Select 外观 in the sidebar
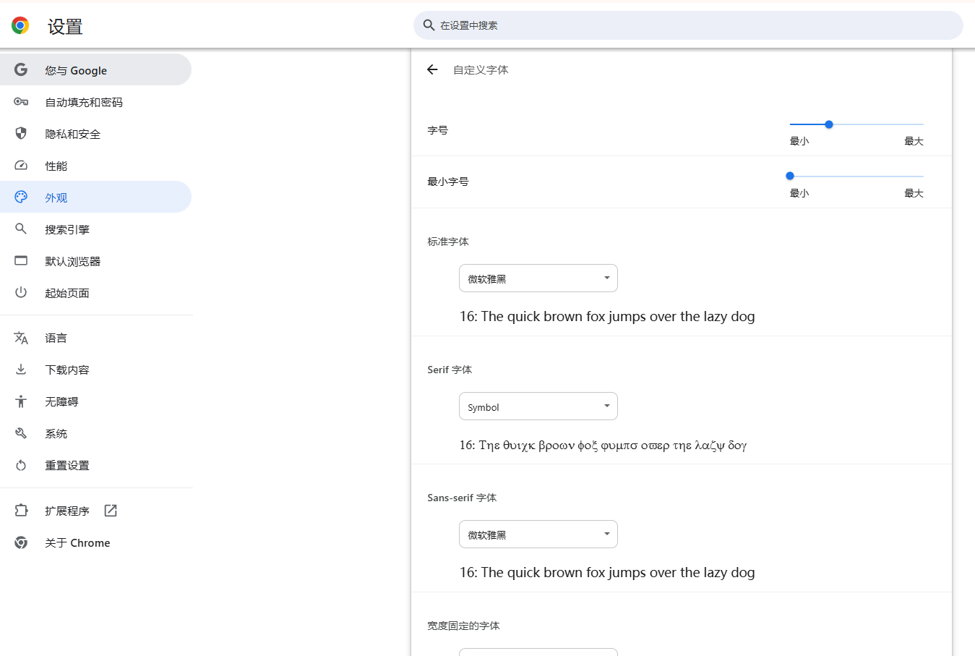Image resolution: width=975 pixels, height=656 pixels. pyautogui.click(x=95, y=197)
